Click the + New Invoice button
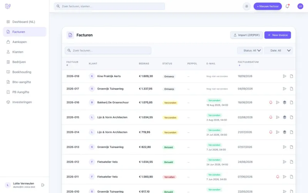Screen dimensions: 308x193 pyautogui.click(x=278, y=35)
